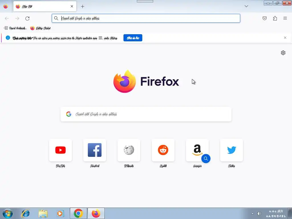Open the Windows Start menu

click(x=8, y=213)
